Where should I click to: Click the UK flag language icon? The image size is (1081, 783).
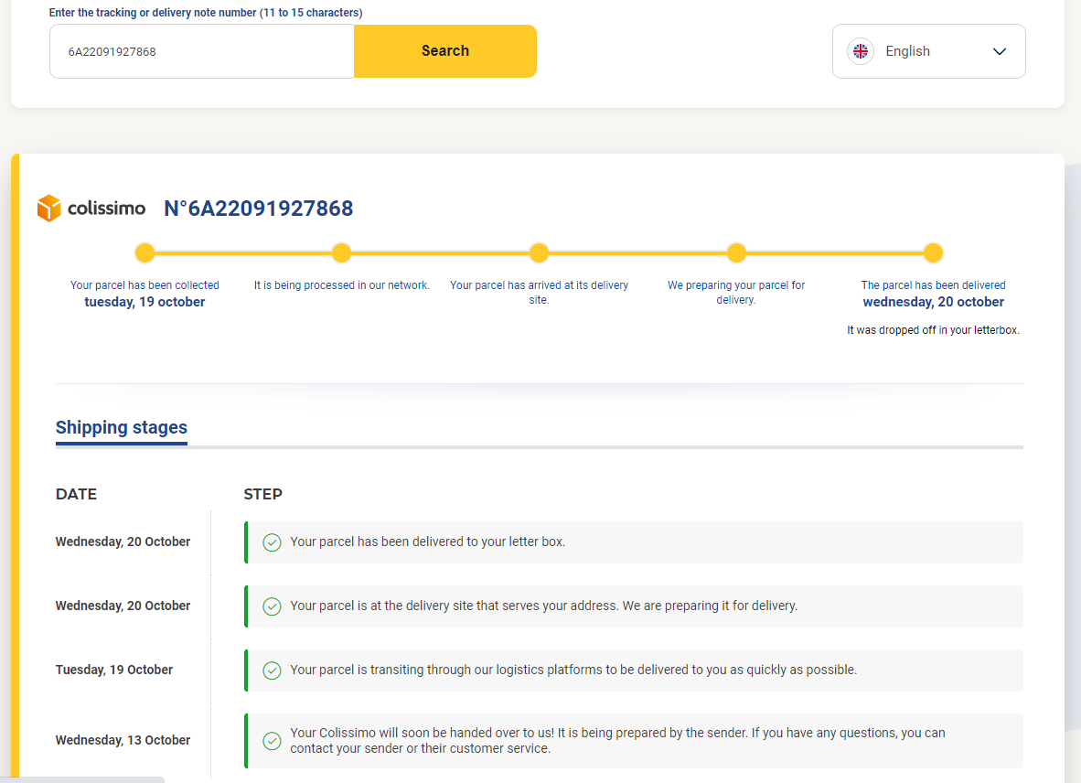(x=860, y=51)
